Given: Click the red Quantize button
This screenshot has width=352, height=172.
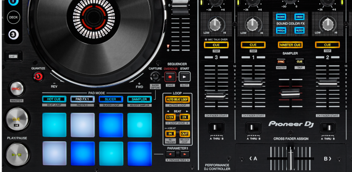Looking at the screenshot, I should tap(38, 77).
